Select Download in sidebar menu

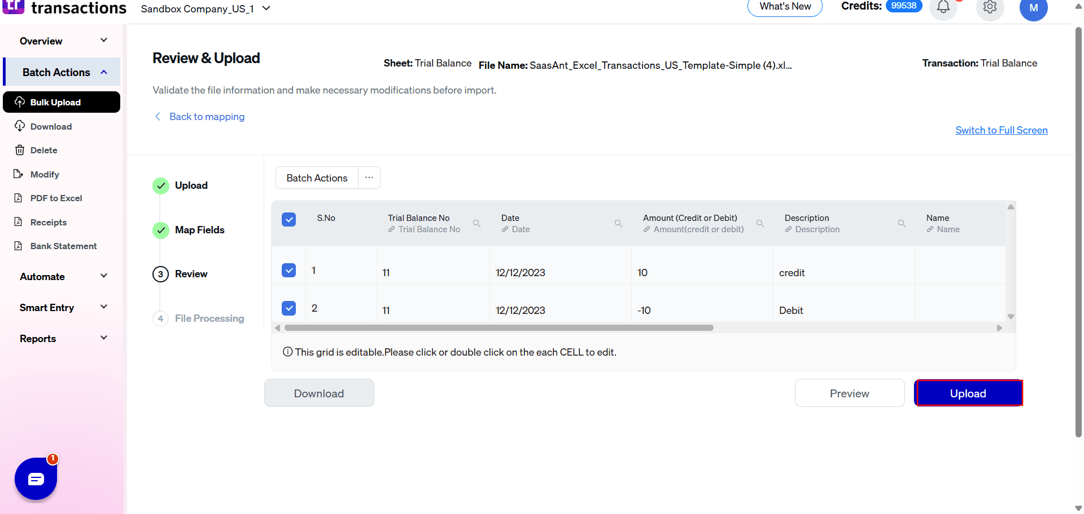pyautogui.click(x=51, y=126)
